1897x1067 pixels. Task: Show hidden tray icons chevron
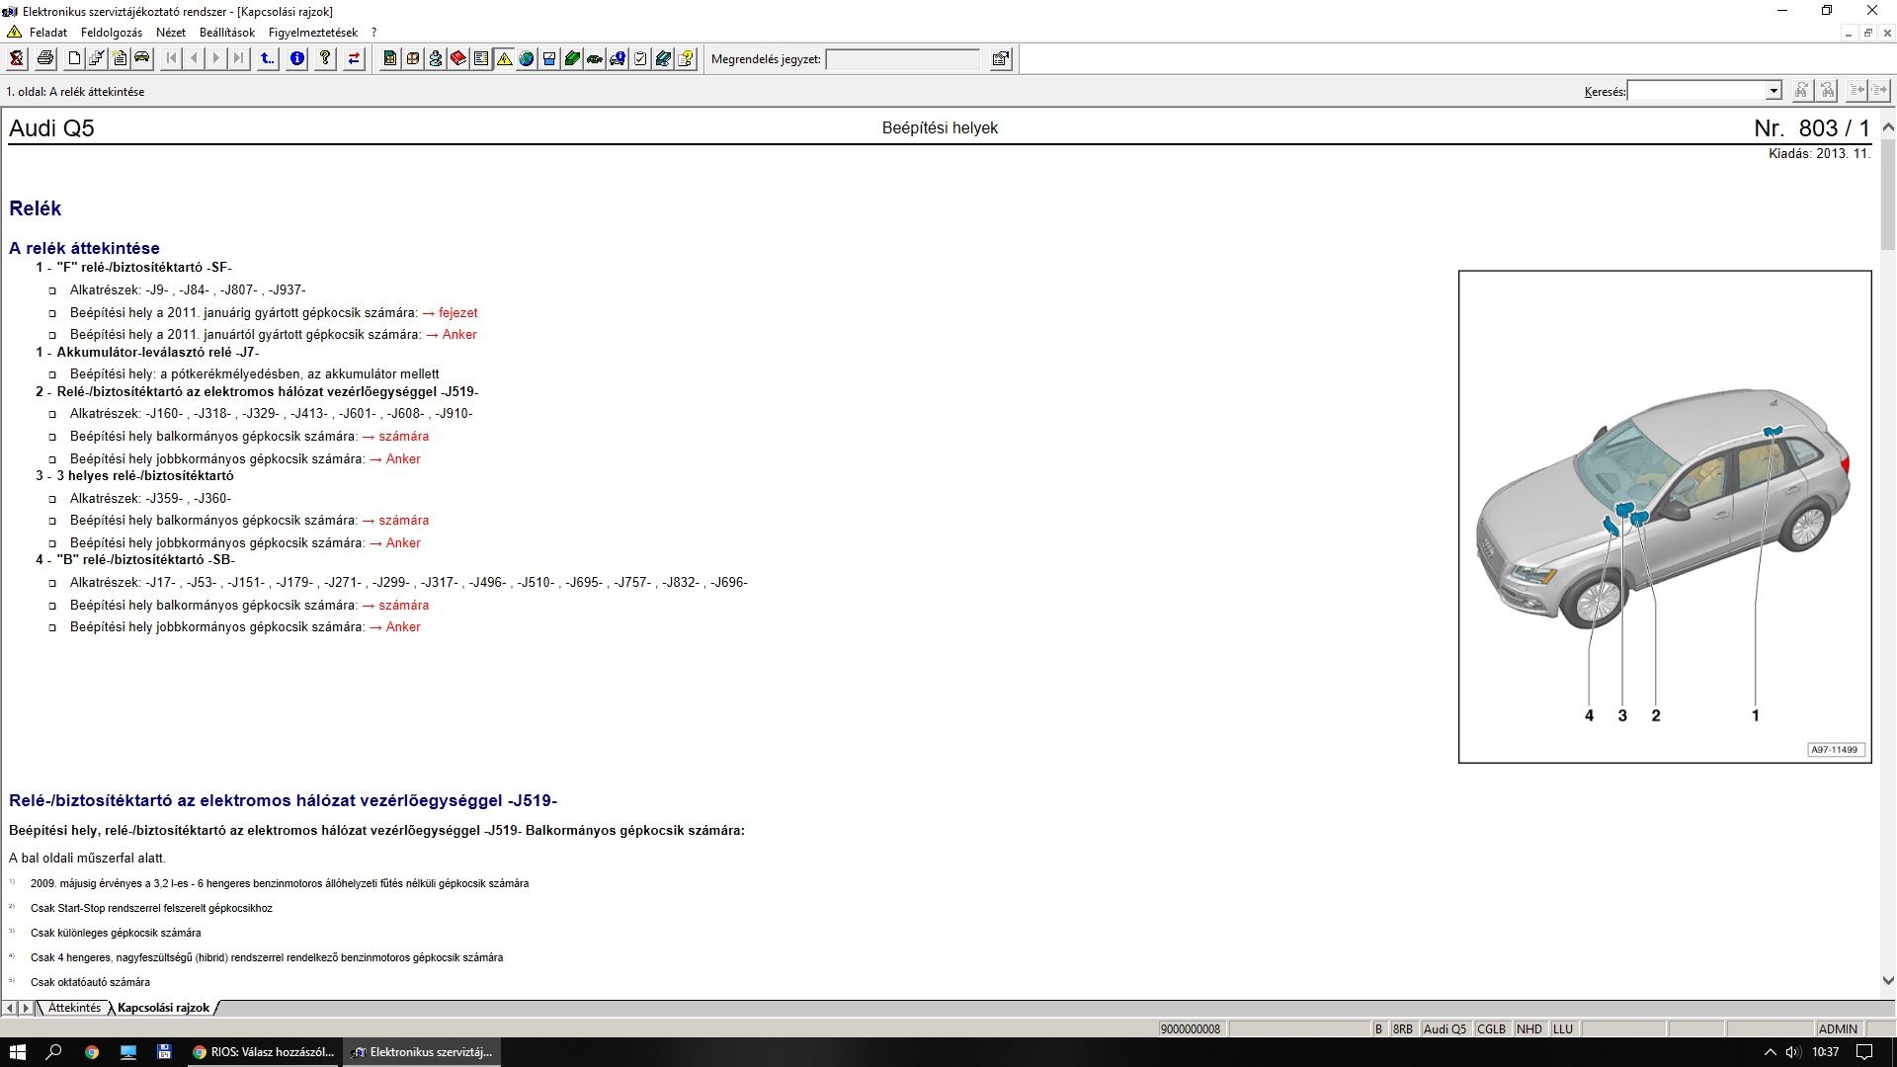(x=1770, y=1052)
